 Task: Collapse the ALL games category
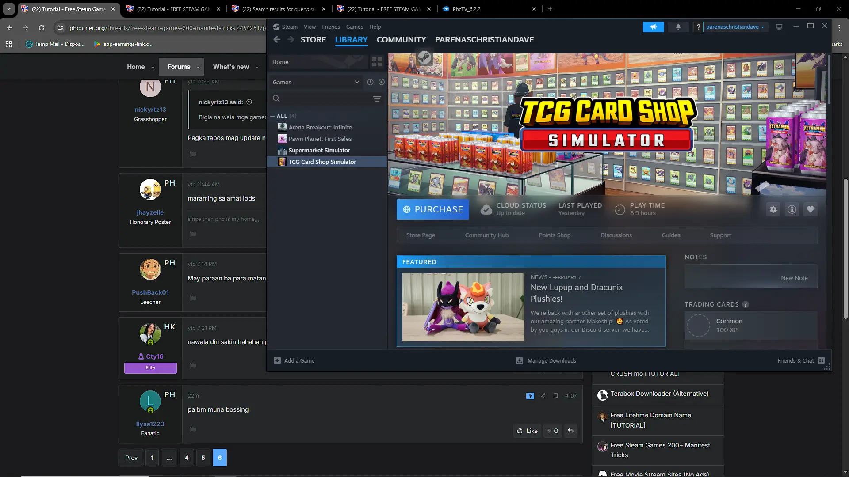point(272,116)
